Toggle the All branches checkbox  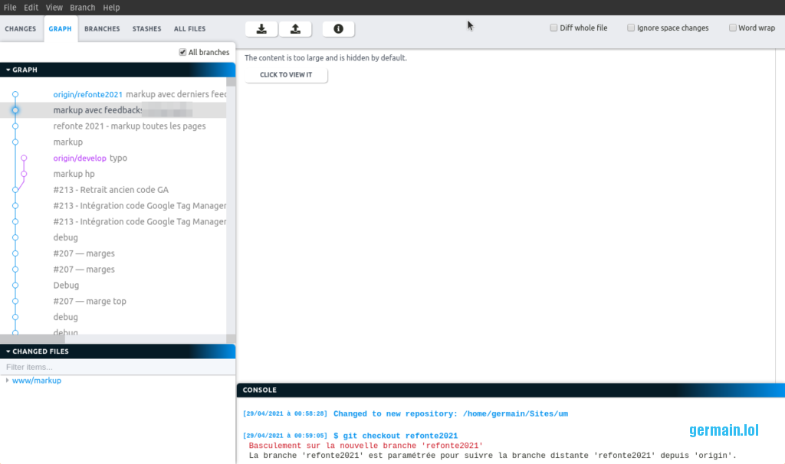182,52
